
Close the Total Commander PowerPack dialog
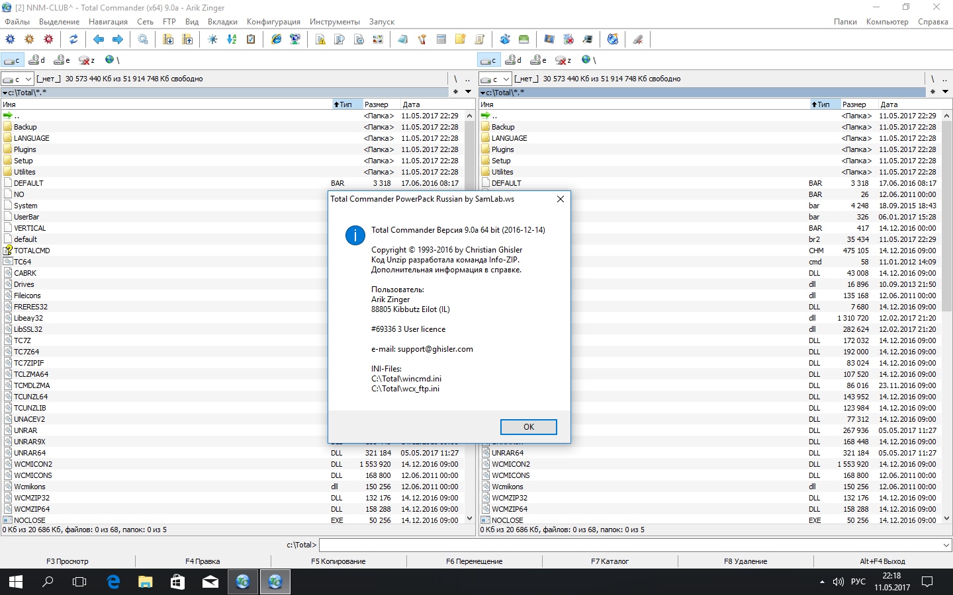(x=560, y=199)
